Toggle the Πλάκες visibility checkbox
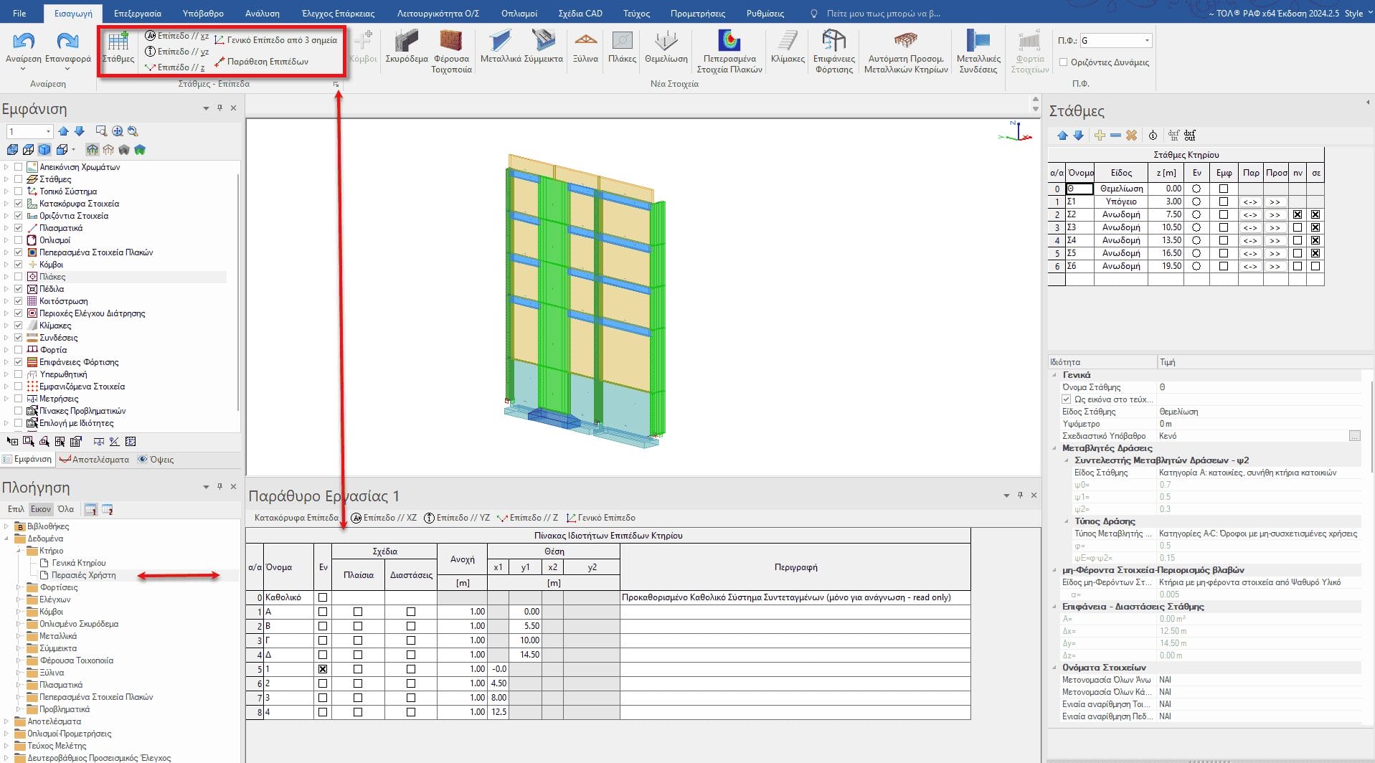Viewport: 1375px width, 763px height. (x=19, y=277)
